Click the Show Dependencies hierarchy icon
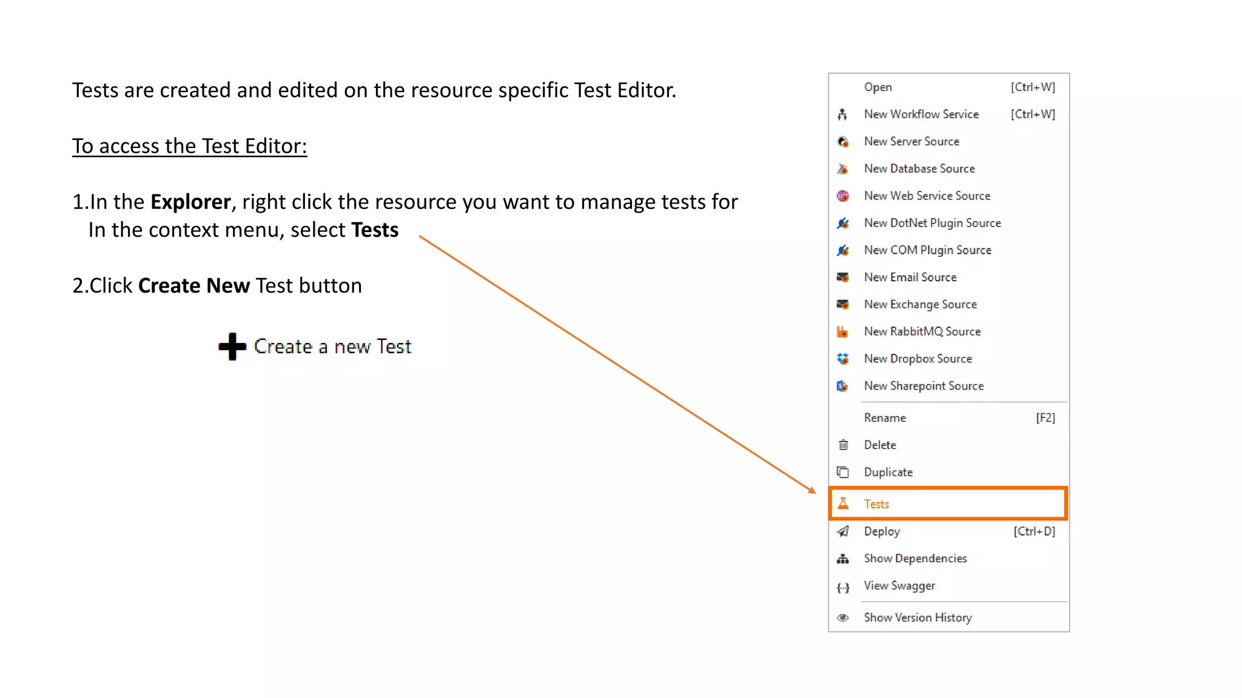 [843, 559]
